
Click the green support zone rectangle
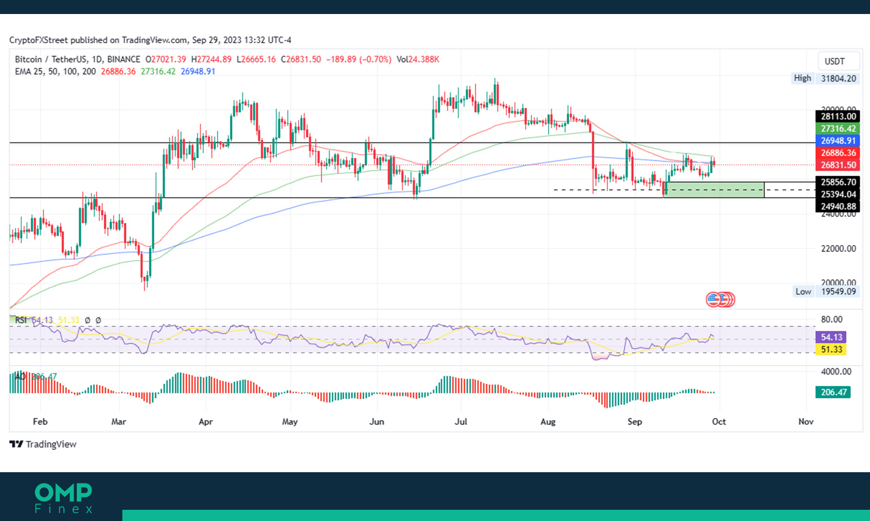pyautogui.click(x=715, y=190)
